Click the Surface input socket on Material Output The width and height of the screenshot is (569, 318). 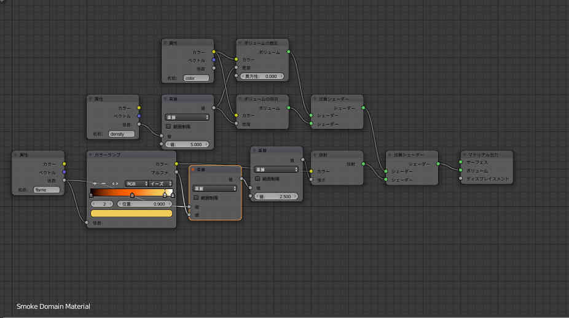(460, 164)
